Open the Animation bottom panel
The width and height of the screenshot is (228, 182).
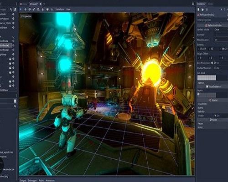click(50, 181)
